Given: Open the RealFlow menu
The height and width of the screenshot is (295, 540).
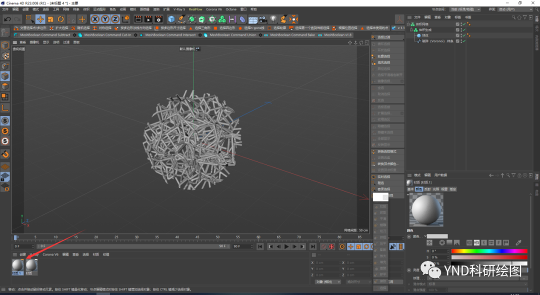Looking at the screenshot, I should tap(195, 9).
